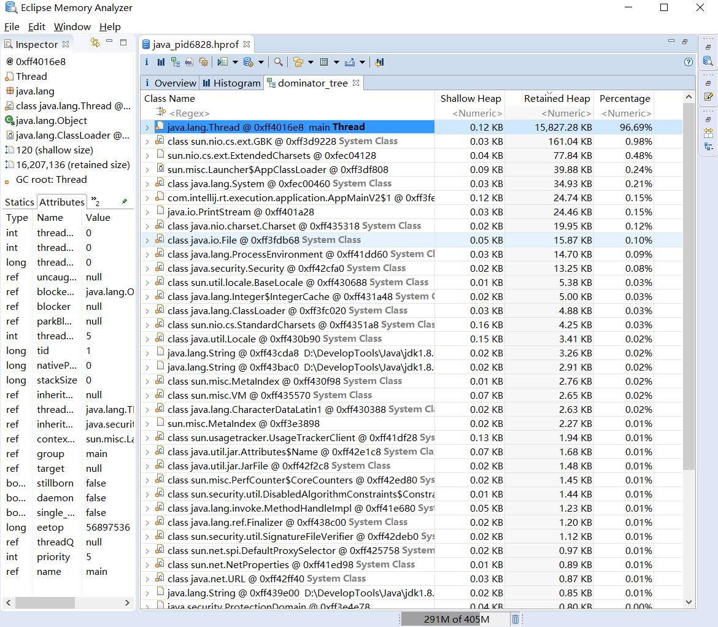Run expert system reports icon
Viewport: 718px width, 627px height.
pyautogui.click(x=223, y=62)
